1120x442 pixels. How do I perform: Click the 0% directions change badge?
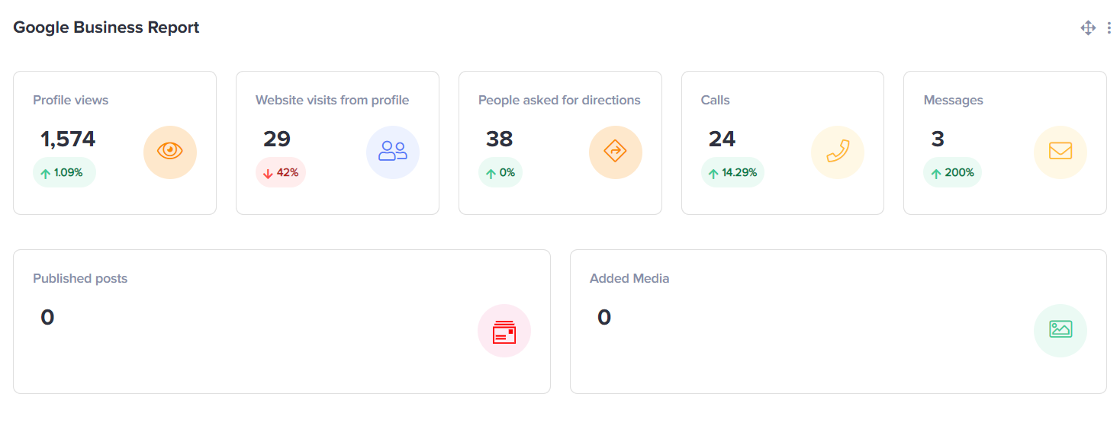tap(500, 173)
